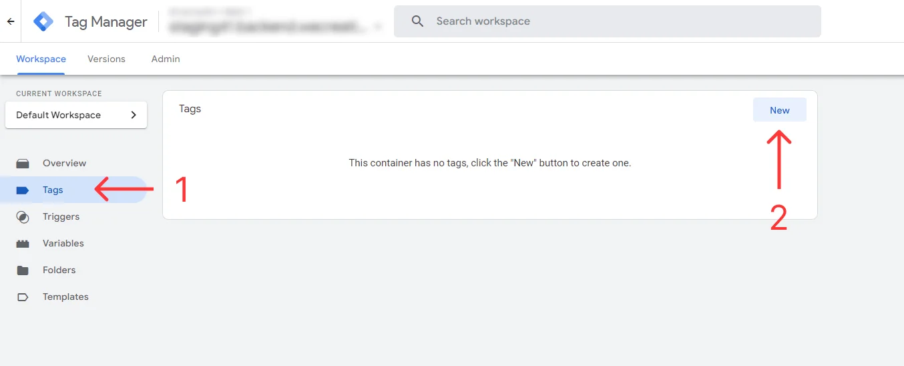Viewport: 904px width, 366px height.
Task: Click the Overview briefcase icon in sidebar
Action: tap(23, 164)
